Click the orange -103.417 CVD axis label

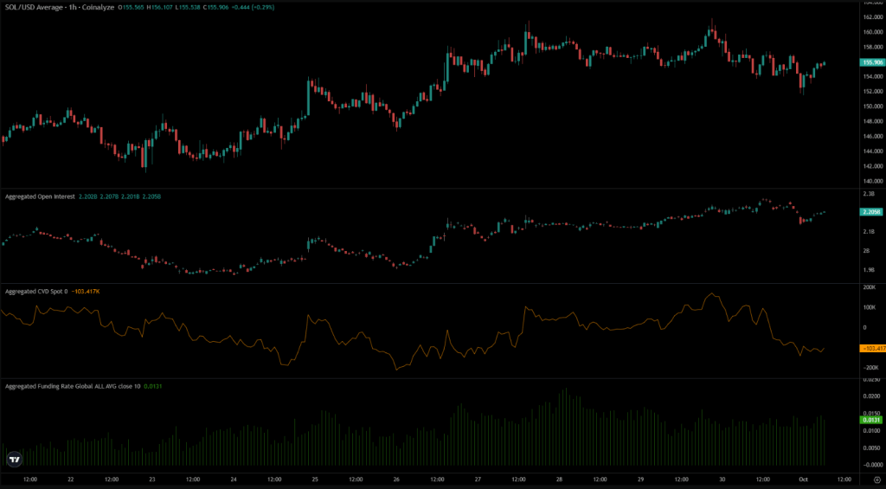pyautogui.click(x=872, y=348)
